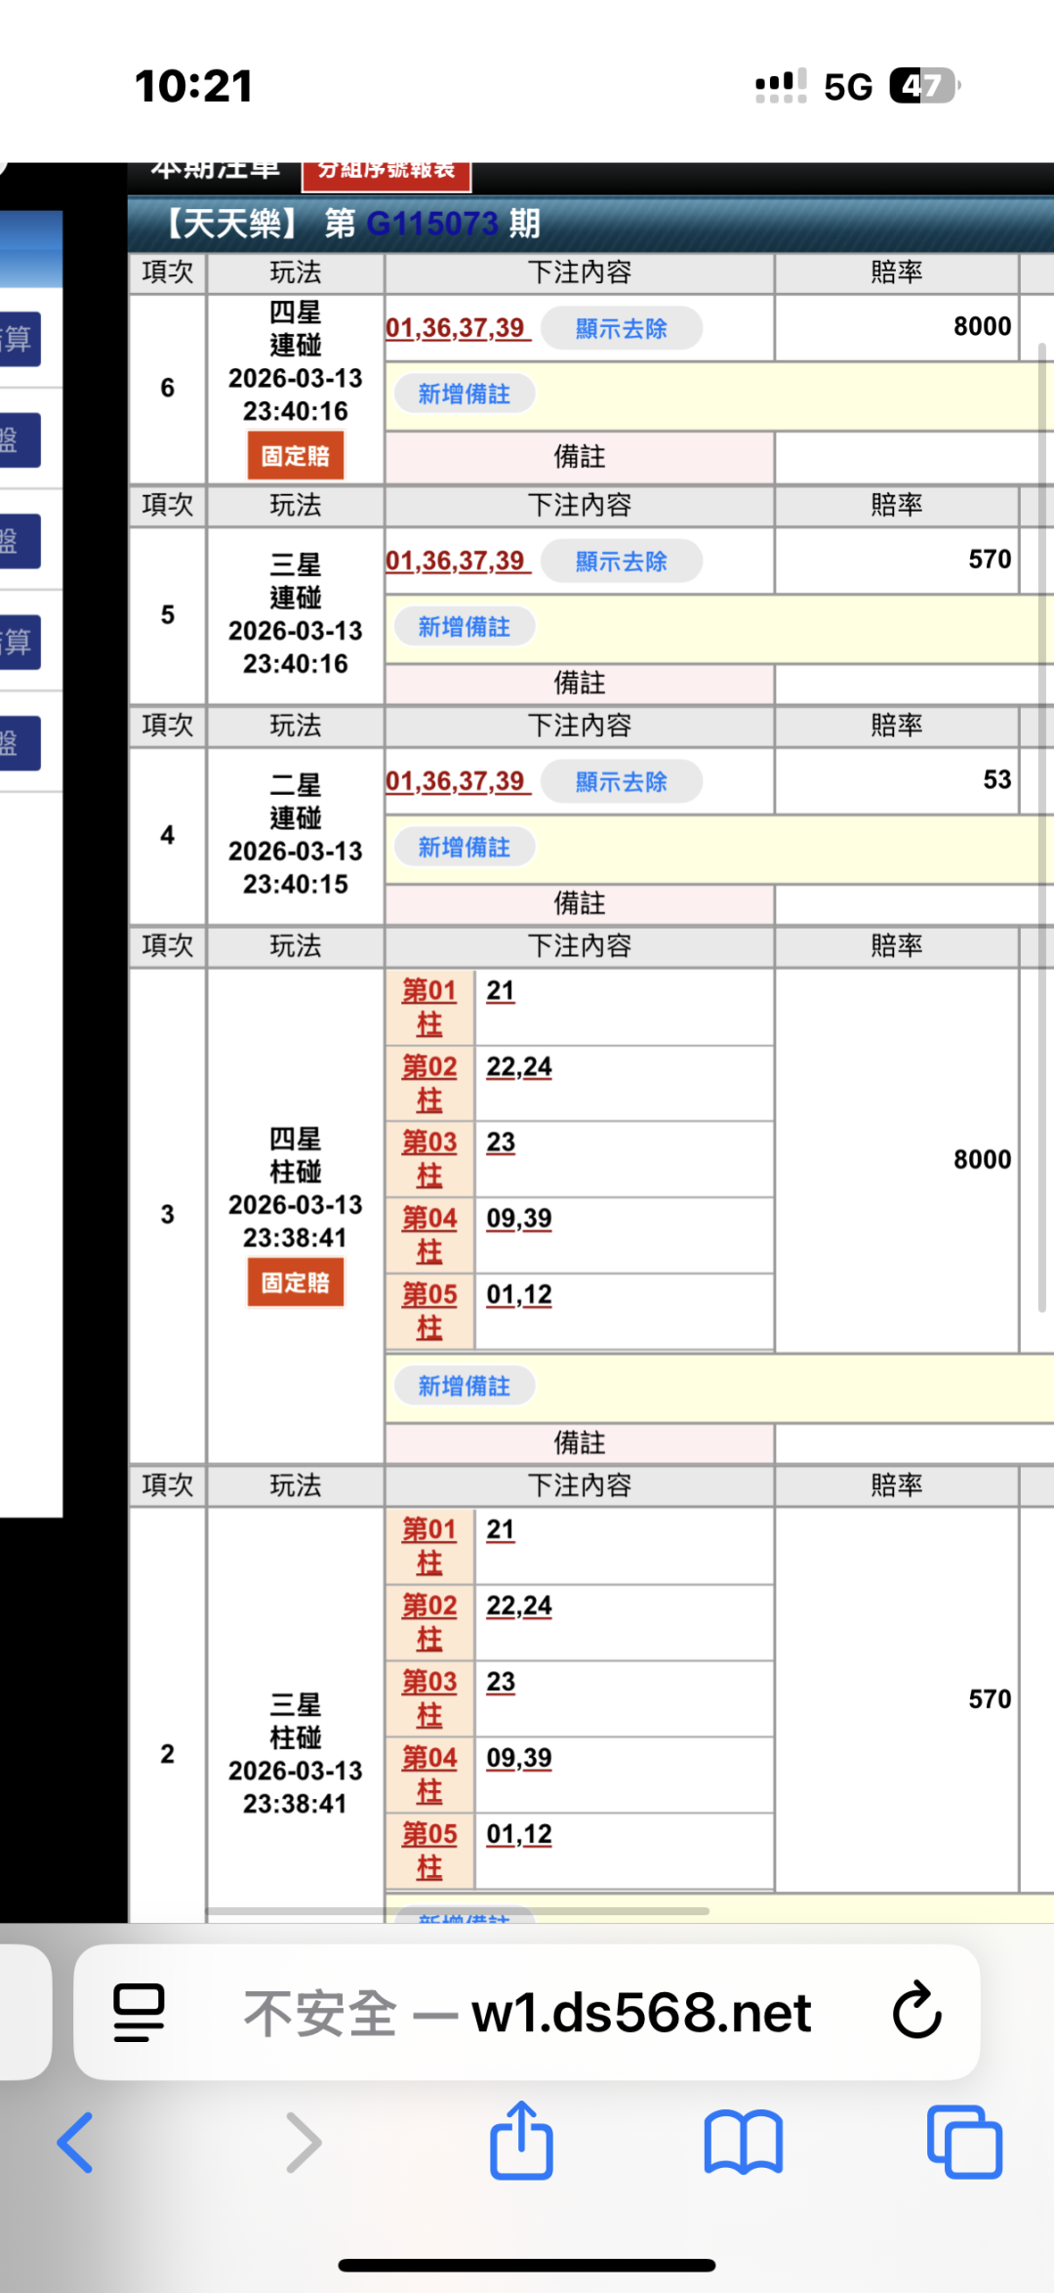The height and width of the screenshot is (2293, 1054).
Task: Click odds value 570 in row 5
Action: coord(990,560)
